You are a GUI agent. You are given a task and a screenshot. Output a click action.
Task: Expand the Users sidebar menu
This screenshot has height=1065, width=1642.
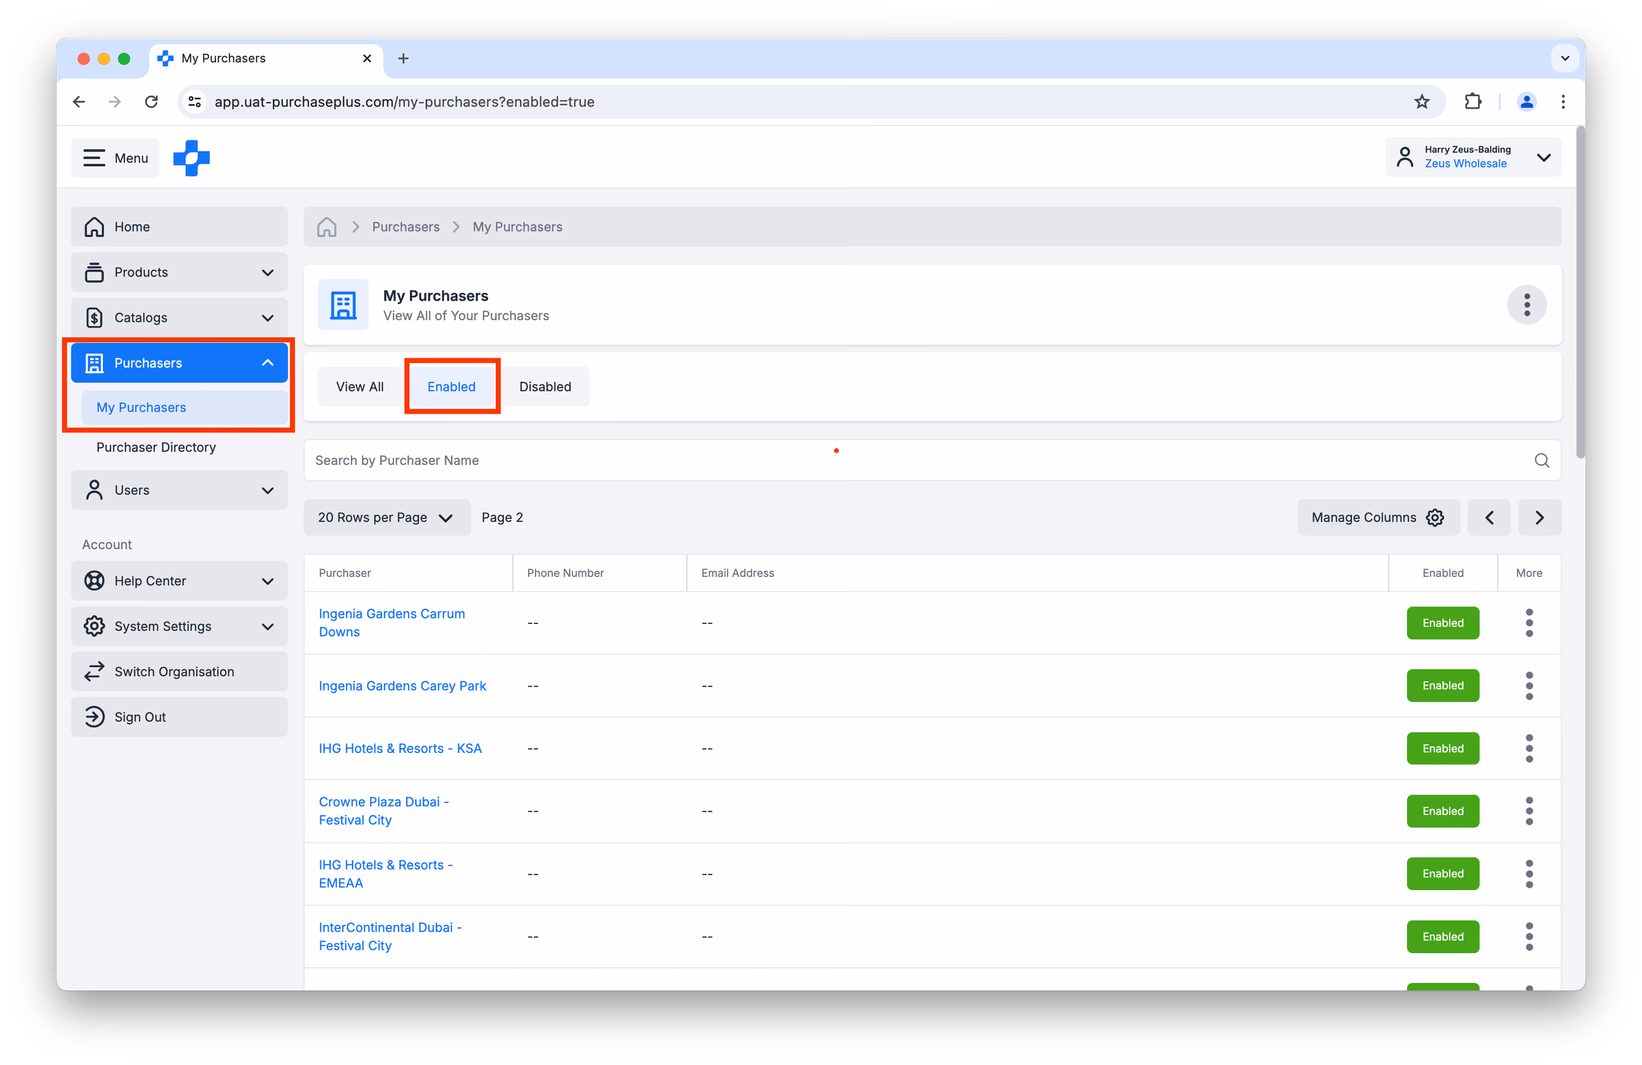coord(179,490)
